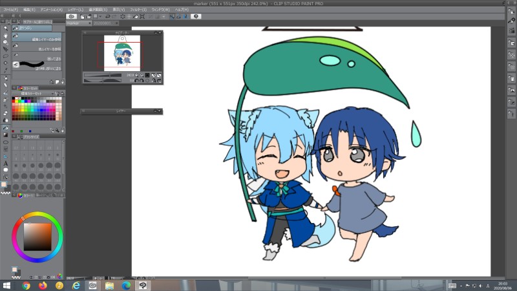
Task: Click the Navigator rotation slider
Action: point(103,80)
